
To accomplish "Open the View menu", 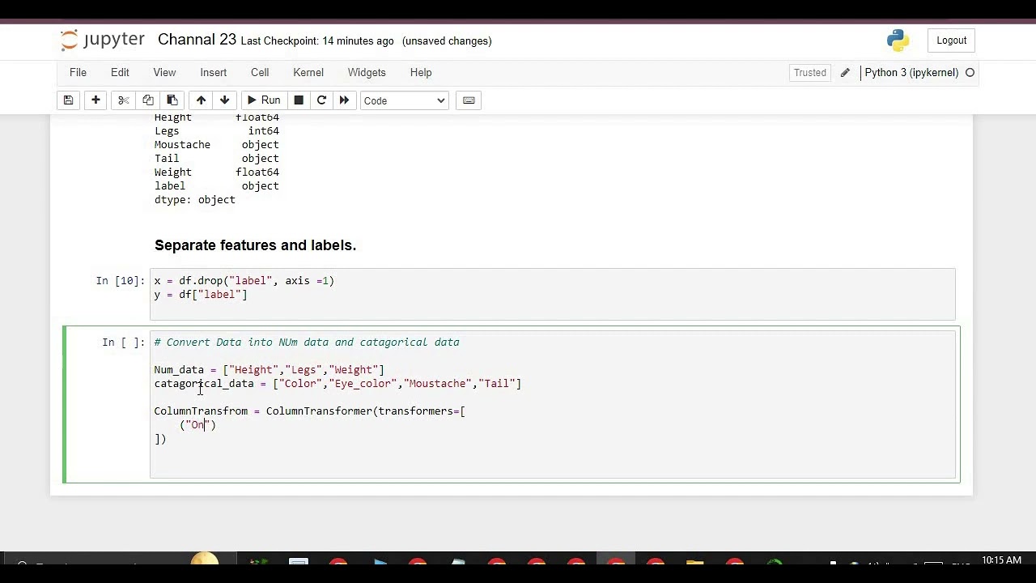I will (x=164, y=73).
